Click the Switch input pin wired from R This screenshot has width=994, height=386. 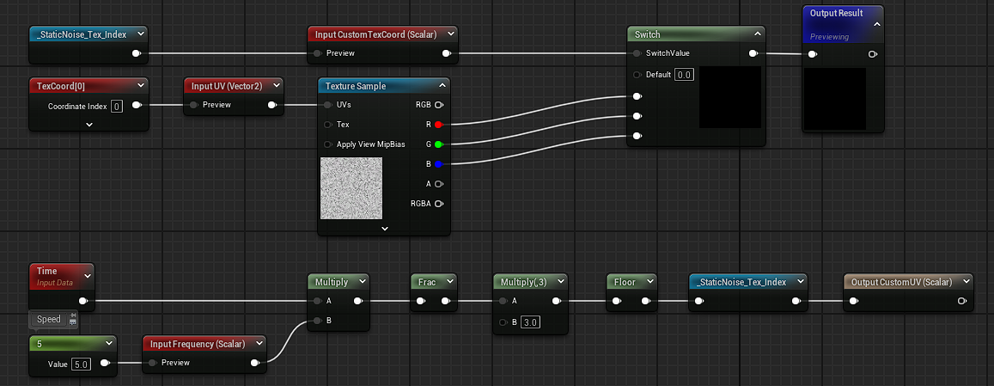(637, 96)
